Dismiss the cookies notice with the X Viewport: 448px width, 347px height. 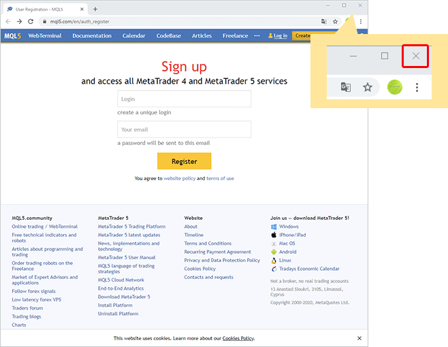(359, 338)
